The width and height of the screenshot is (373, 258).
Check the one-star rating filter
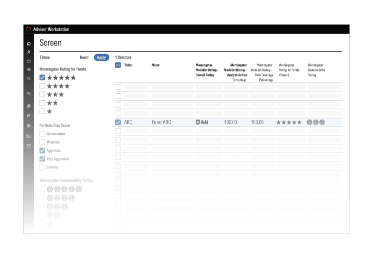coord(42,111)
